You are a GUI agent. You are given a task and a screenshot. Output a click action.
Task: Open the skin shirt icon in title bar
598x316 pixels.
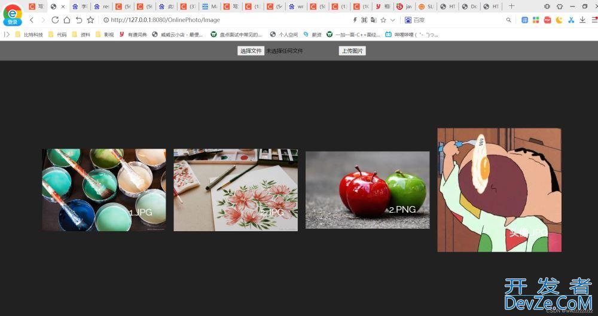[x=560, y=7]
